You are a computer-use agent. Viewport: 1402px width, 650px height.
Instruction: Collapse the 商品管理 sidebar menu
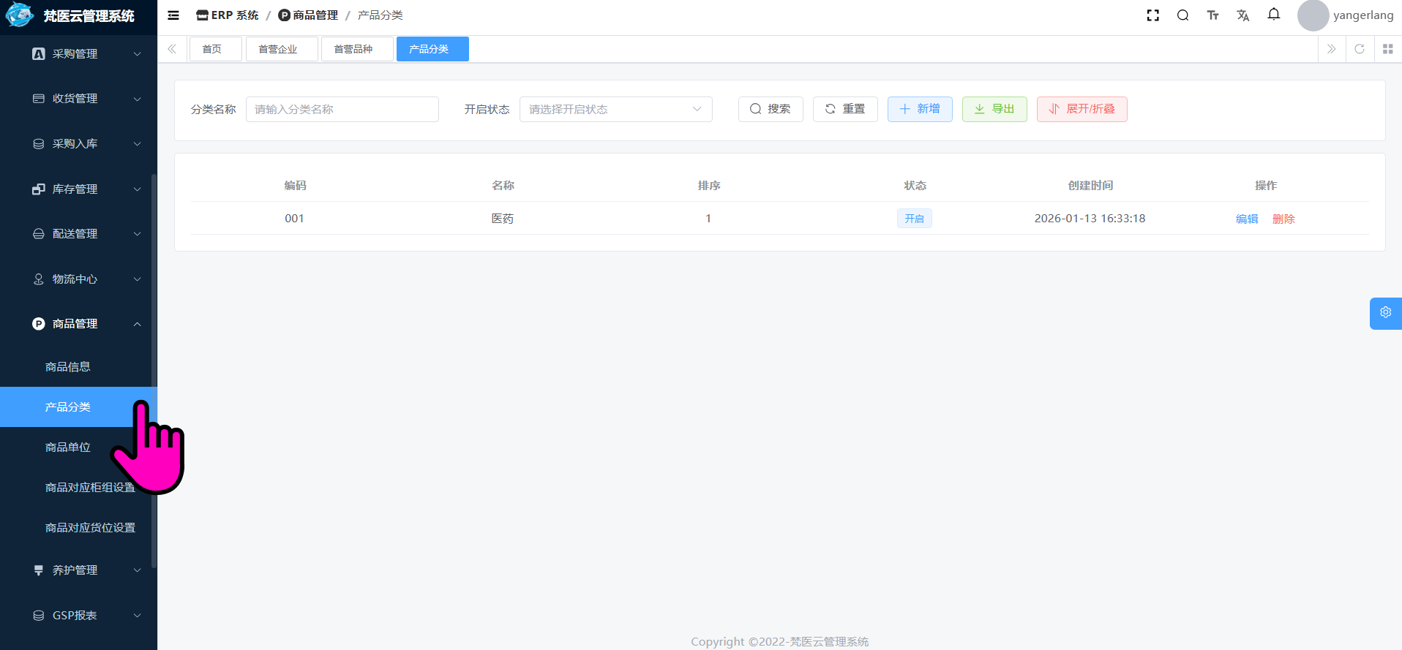(86, 324)
